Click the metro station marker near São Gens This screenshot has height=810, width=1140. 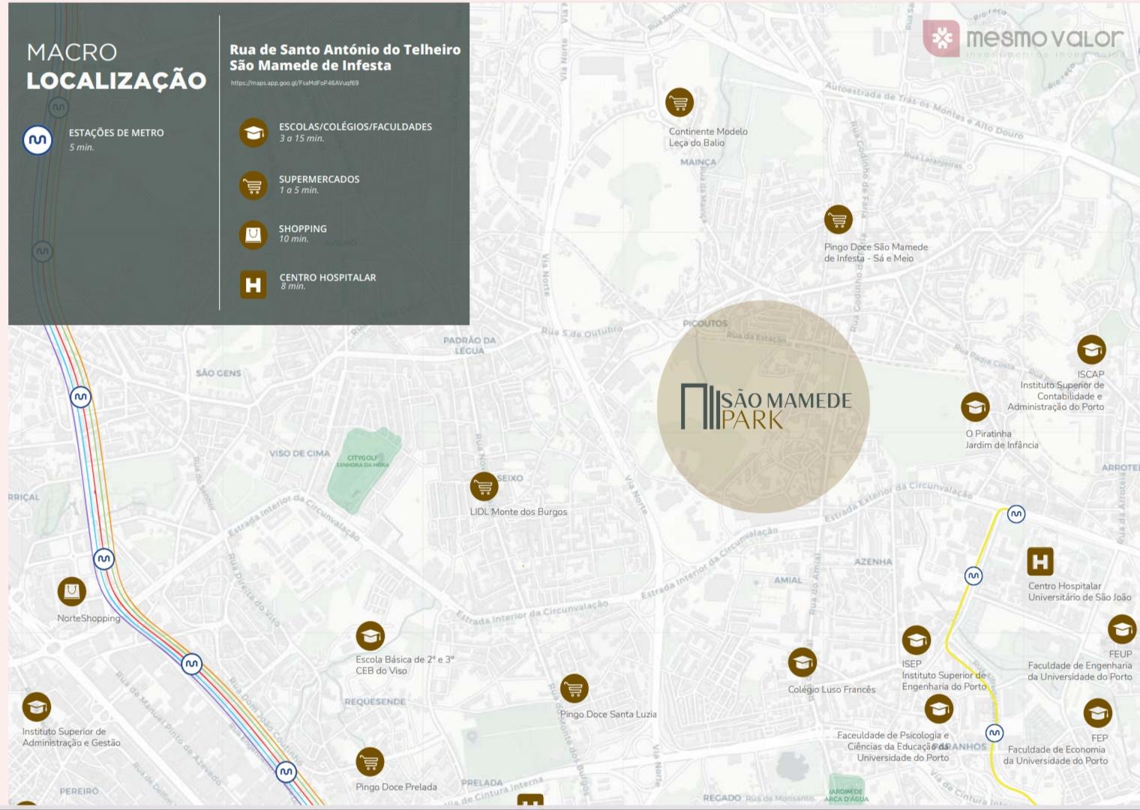pyautogui.click(x=80, y=397)
